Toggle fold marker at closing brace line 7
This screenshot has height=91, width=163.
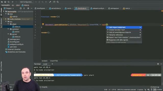[41, 27]
